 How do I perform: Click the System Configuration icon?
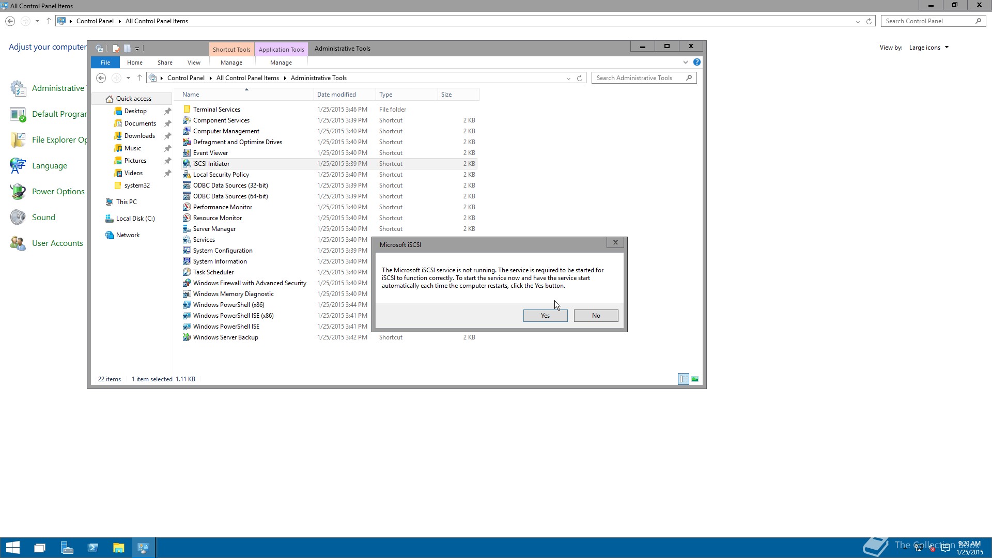[x=187, y=251]
